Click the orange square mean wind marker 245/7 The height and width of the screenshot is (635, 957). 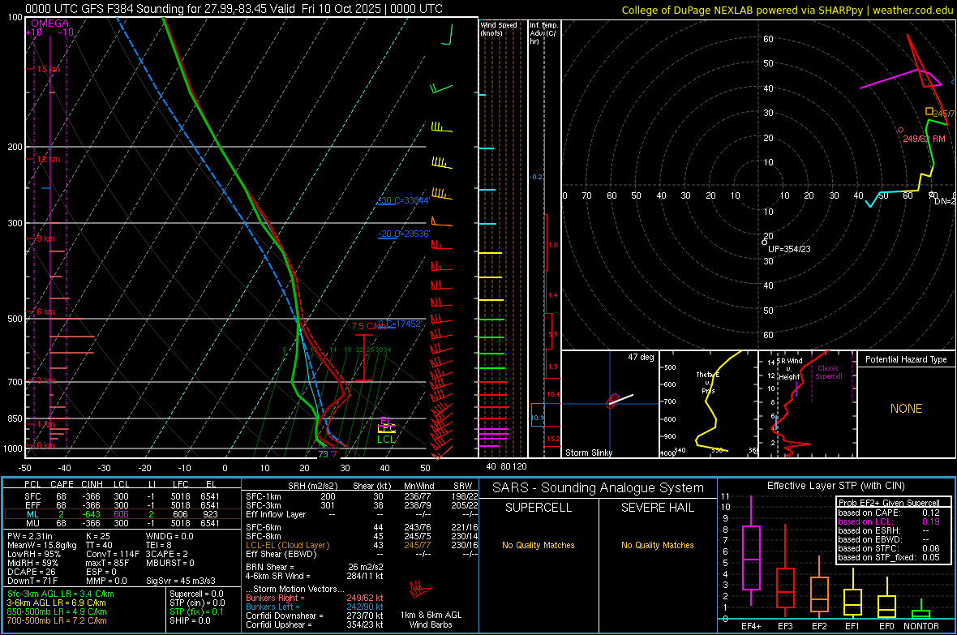[x=929, y=111]
